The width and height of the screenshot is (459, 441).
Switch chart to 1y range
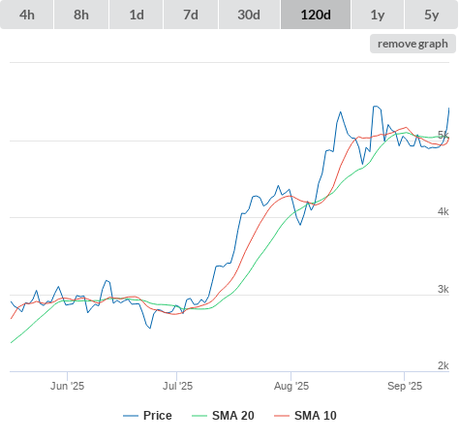pos(378,15)
